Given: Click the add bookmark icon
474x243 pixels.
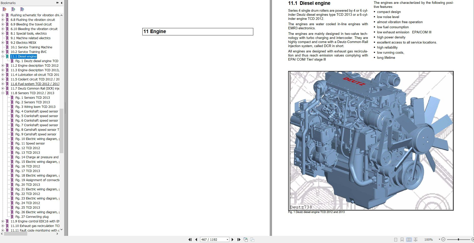Looking at the screenshot, I should click(x=13, y=9).
